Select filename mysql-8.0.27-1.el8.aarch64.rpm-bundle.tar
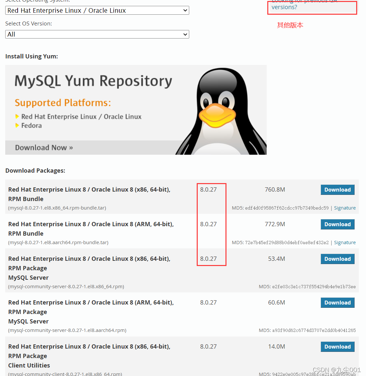Viewport: 366px width, 376px height. (x=58, y=243)
